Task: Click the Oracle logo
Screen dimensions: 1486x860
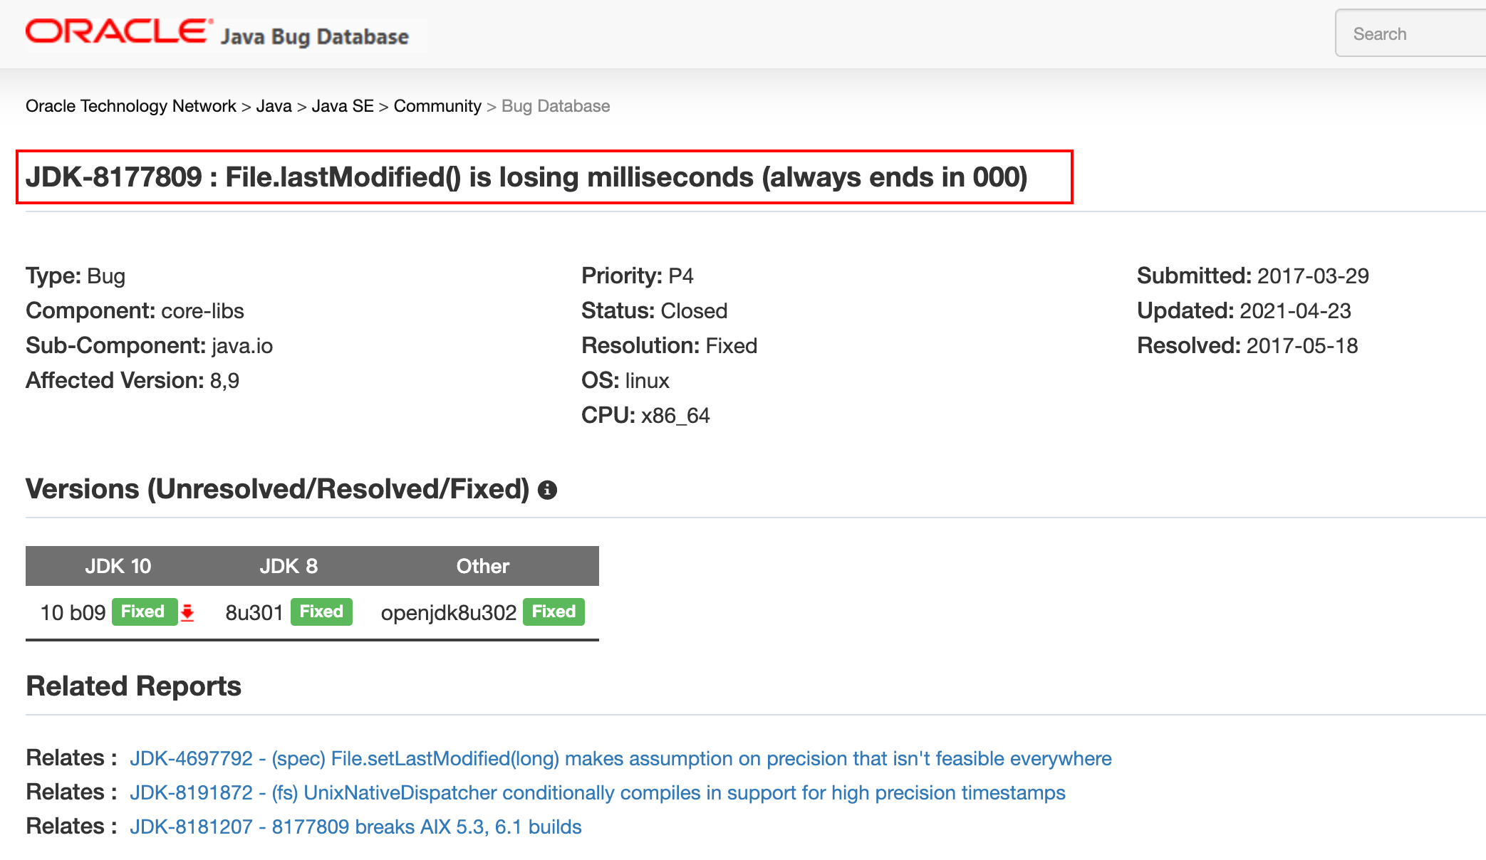Action: 119,32
